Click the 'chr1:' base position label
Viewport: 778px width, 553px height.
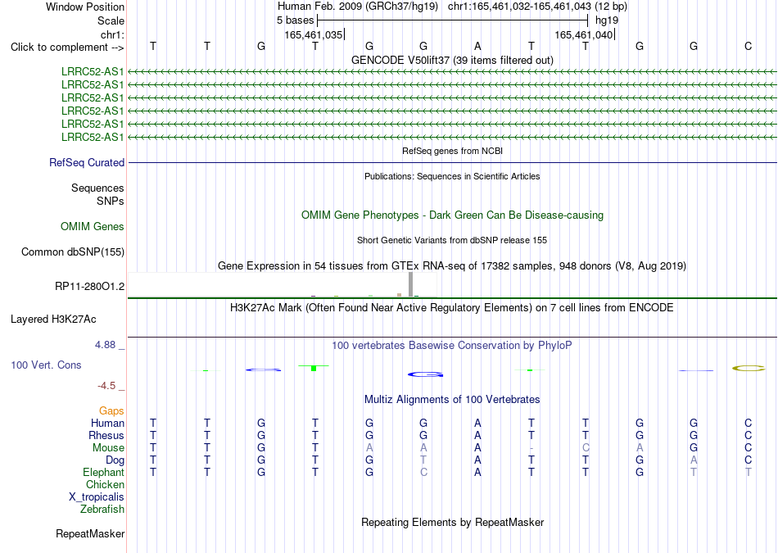tap(112, 34)
